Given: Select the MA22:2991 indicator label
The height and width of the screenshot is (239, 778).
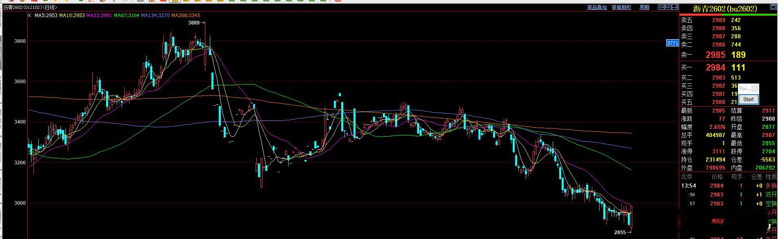Looking at the screenshot, I should (99, 15).
